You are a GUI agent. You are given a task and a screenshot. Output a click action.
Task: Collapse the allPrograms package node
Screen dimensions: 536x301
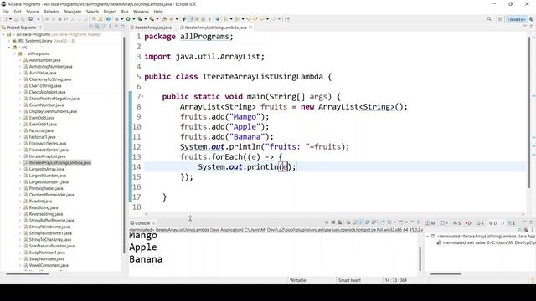[x=15, y=54]
